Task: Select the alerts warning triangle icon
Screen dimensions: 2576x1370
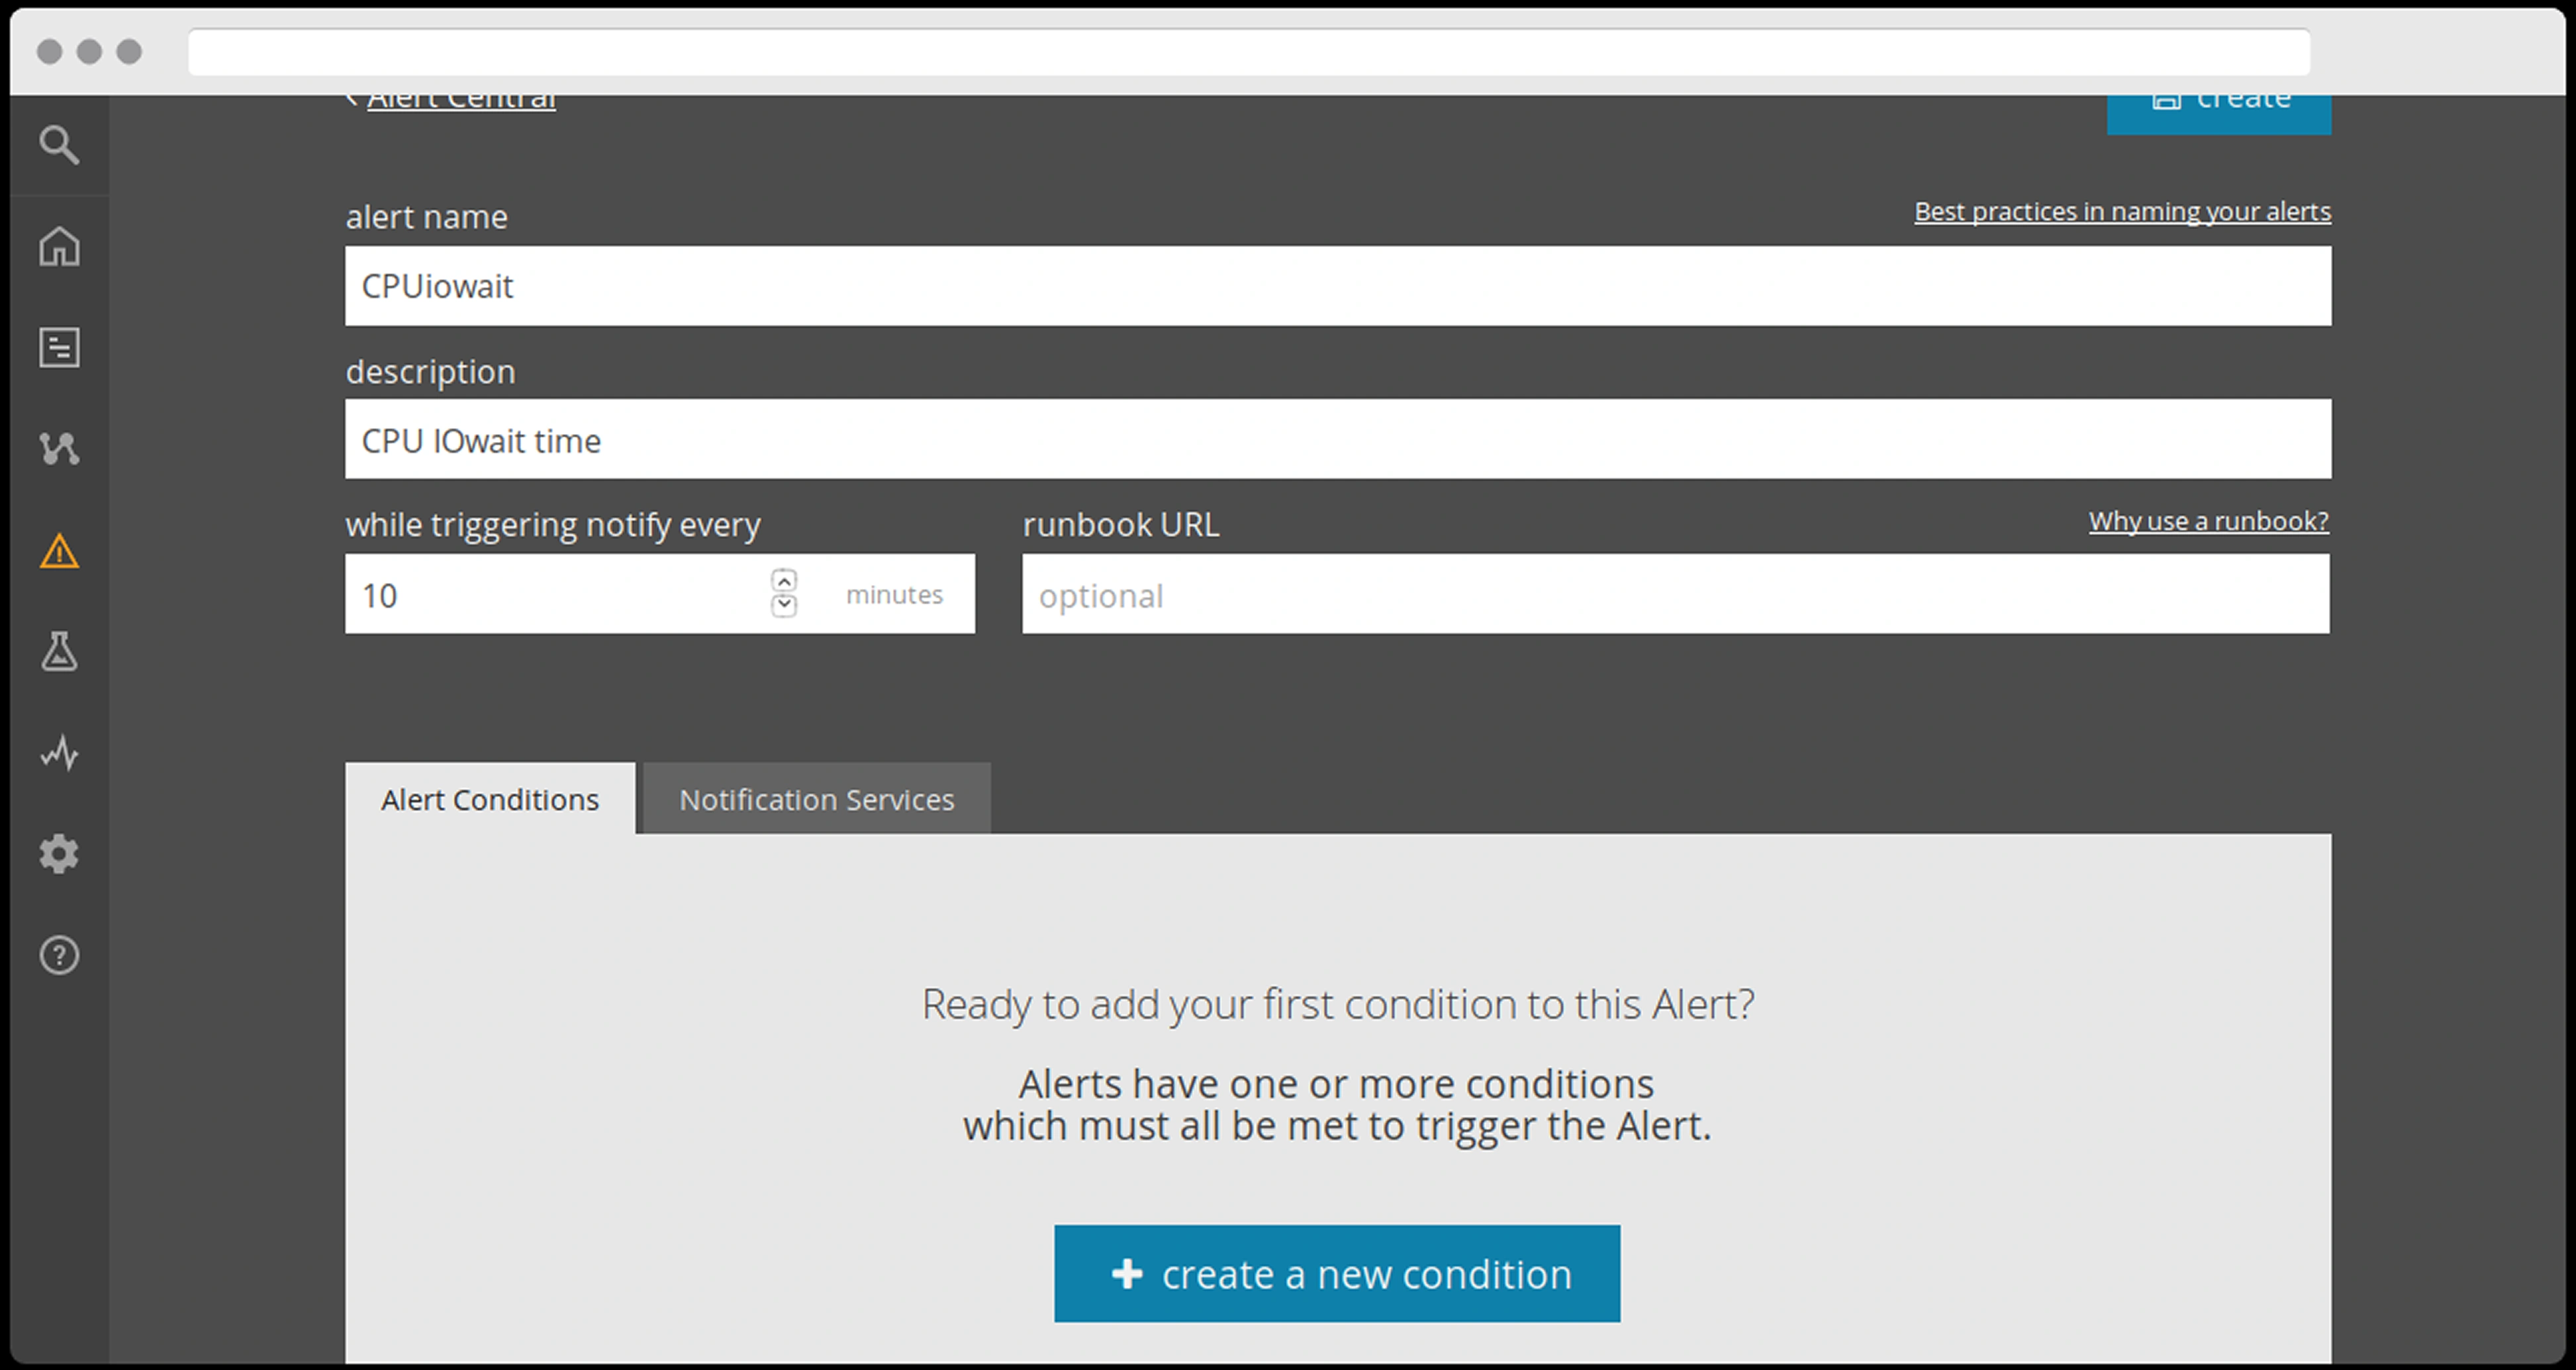Action: pyautogui.click(x=59, y=551)
